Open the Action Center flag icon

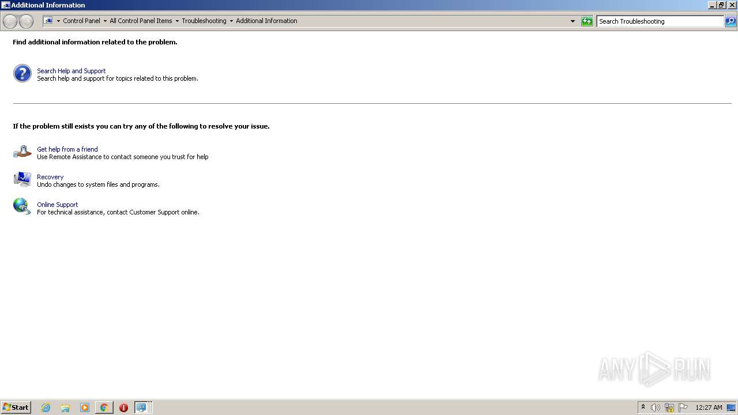click(x=683, y=408)
